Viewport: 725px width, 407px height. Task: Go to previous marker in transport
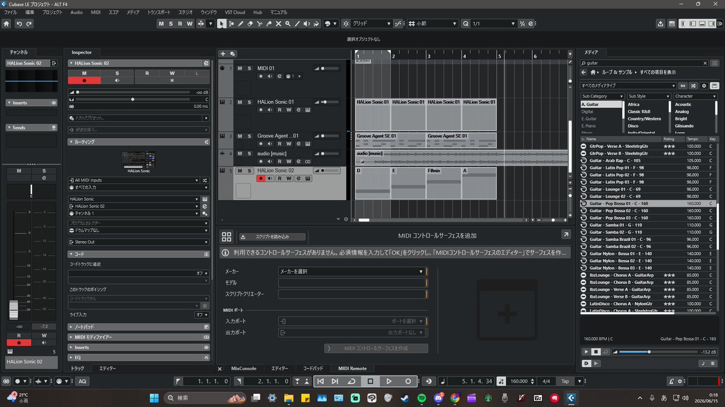coord(321,381)
